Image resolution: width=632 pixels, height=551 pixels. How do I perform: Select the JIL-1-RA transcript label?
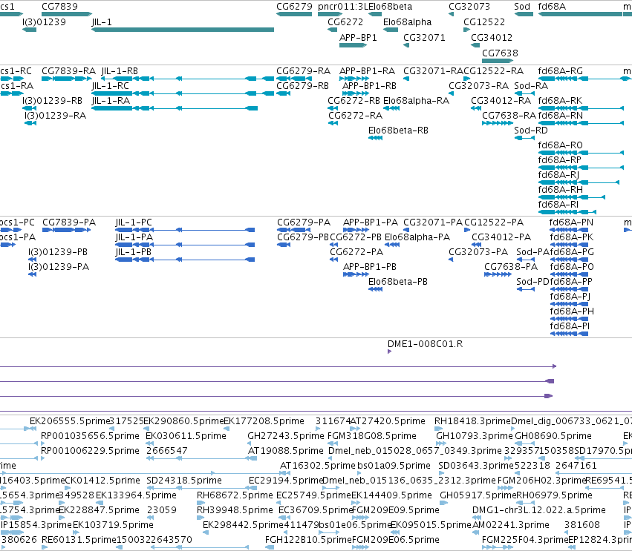coord(111,101)
